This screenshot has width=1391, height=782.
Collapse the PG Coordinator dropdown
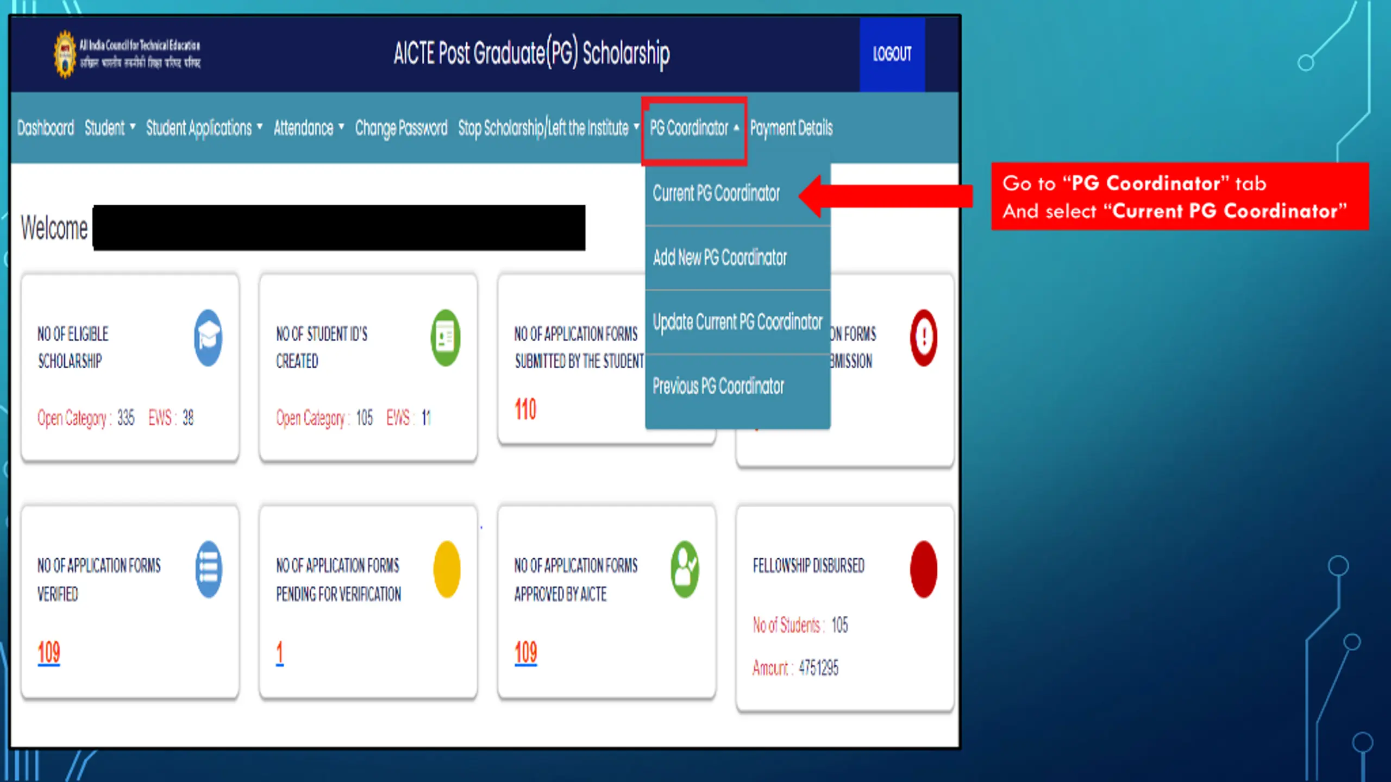(x=694, y=128)
